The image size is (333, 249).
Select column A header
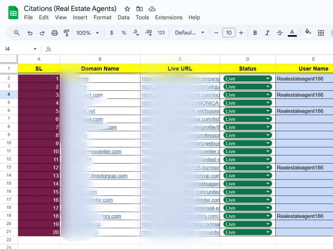tap(39, 59)
